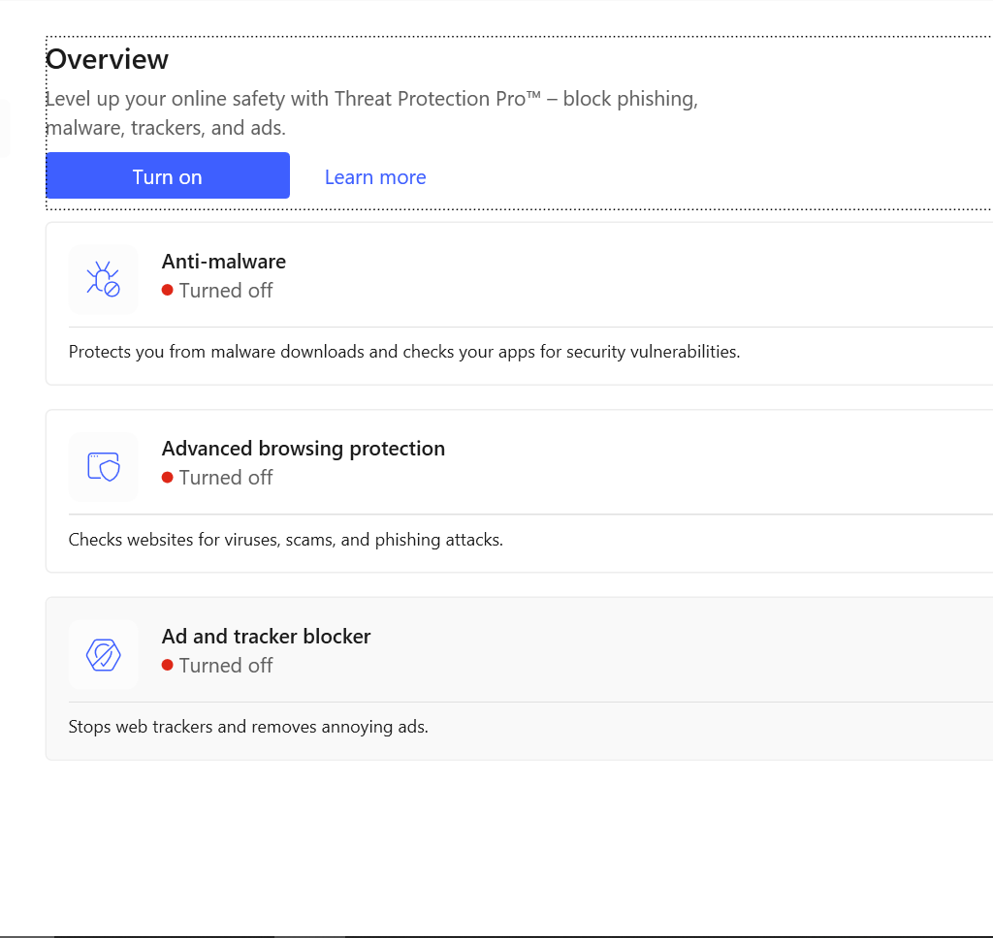Click Turned off status under Ad and tracker blocker
This screenshot has height=938, width=993.
[217, 666]
